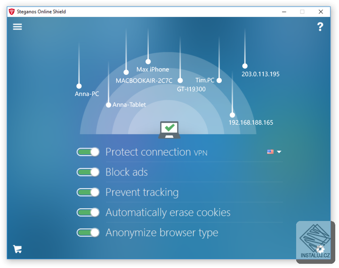Select the 192.168.188.165 device node
339x268 pixels.
tap(232, 115)
